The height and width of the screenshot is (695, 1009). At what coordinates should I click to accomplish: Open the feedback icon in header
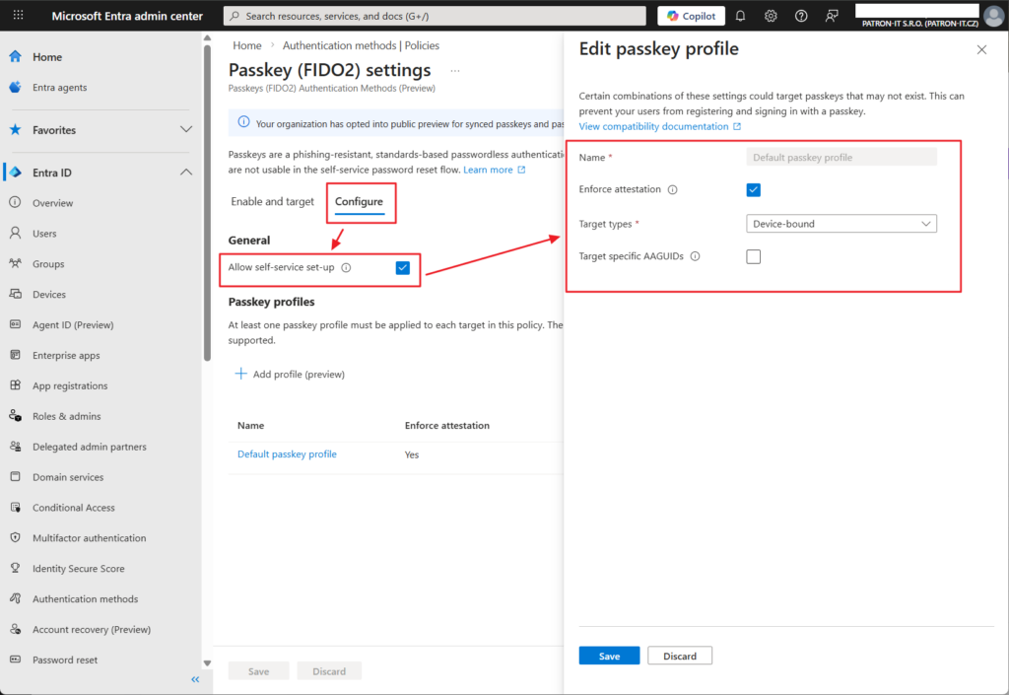click(833, 16)
